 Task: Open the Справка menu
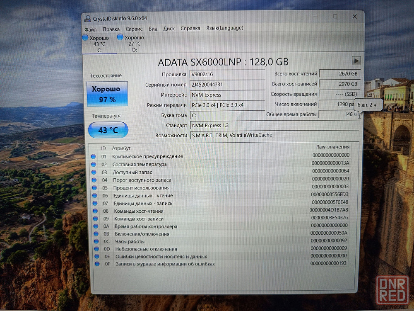(x=190, y=28)
